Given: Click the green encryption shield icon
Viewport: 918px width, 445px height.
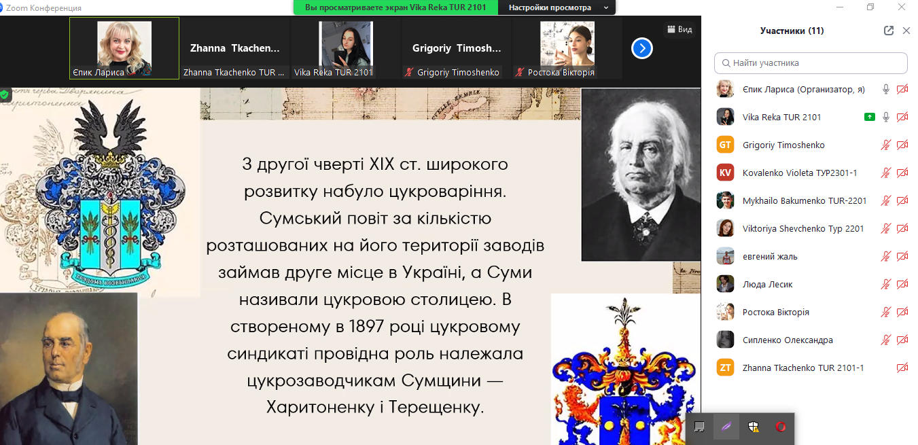Looking at the screenshot, I should pos(5,95).
